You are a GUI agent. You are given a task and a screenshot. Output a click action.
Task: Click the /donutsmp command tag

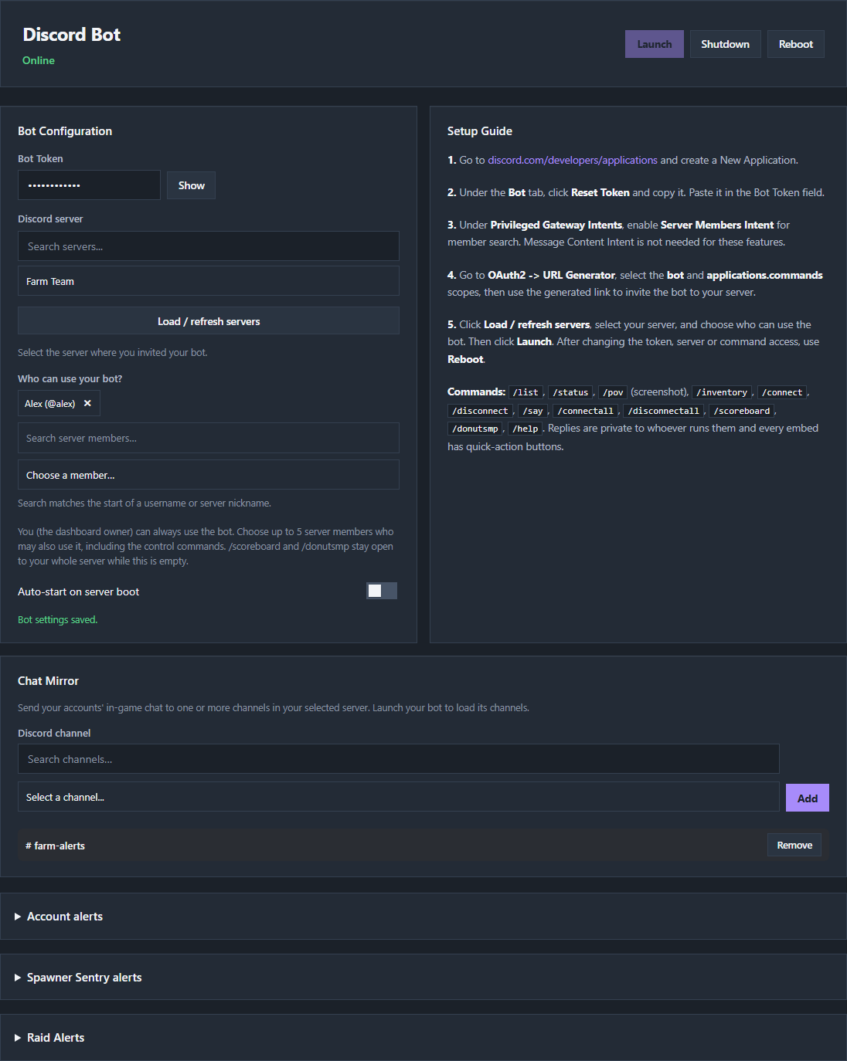click(x=475, y=429)
